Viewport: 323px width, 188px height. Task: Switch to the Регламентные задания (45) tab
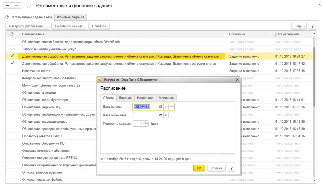29,17
